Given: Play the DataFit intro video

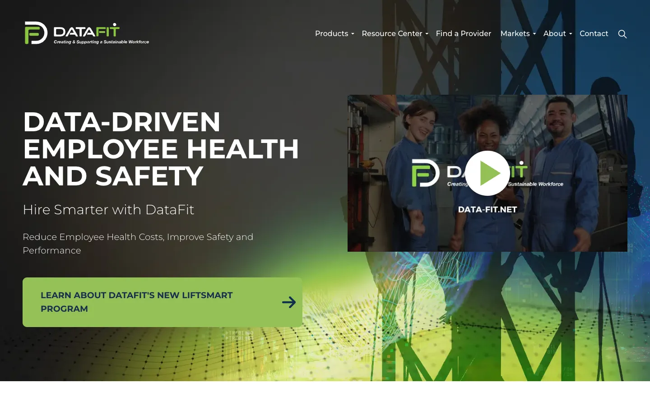Looking at the screenshot, I should point(487,173).
